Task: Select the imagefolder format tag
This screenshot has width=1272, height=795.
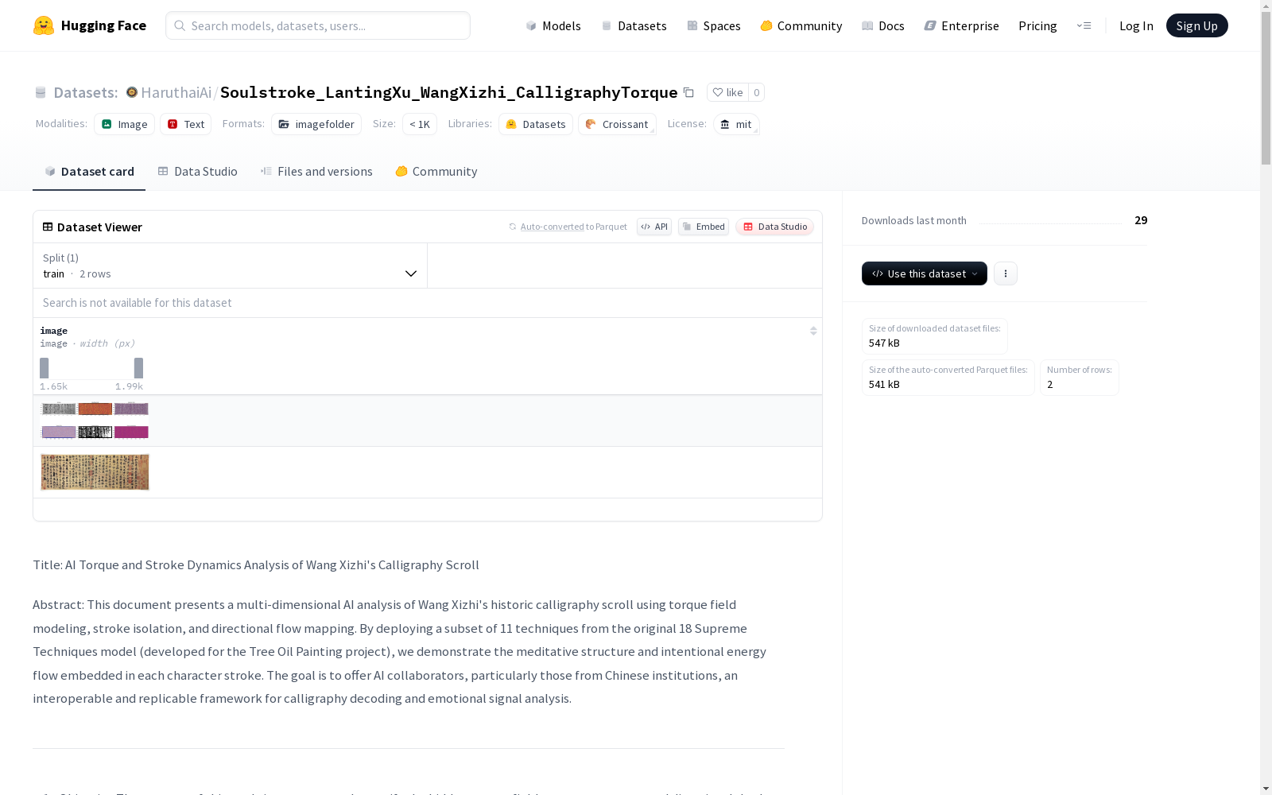Action: tap(316, 124)
